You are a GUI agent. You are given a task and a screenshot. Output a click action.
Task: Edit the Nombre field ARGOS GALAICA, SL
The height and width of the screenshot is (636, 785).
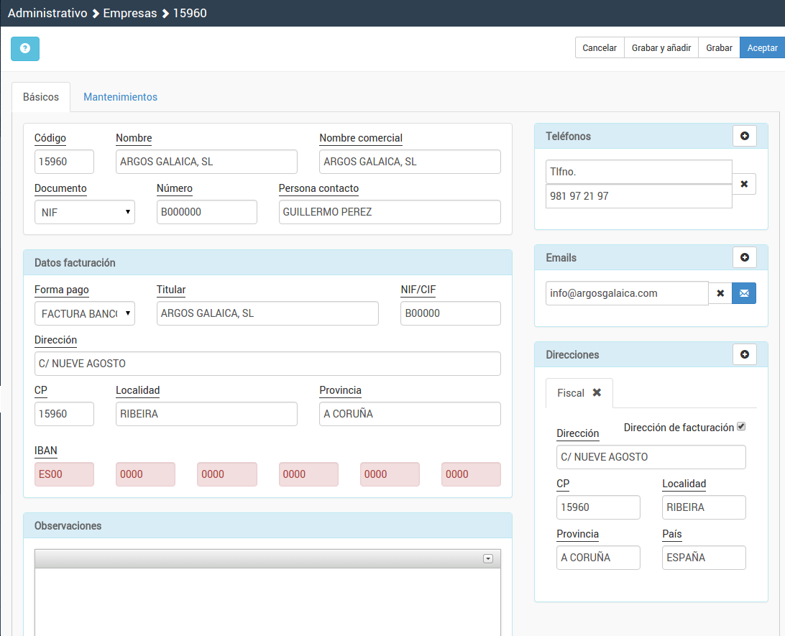(x=206, y=162)
